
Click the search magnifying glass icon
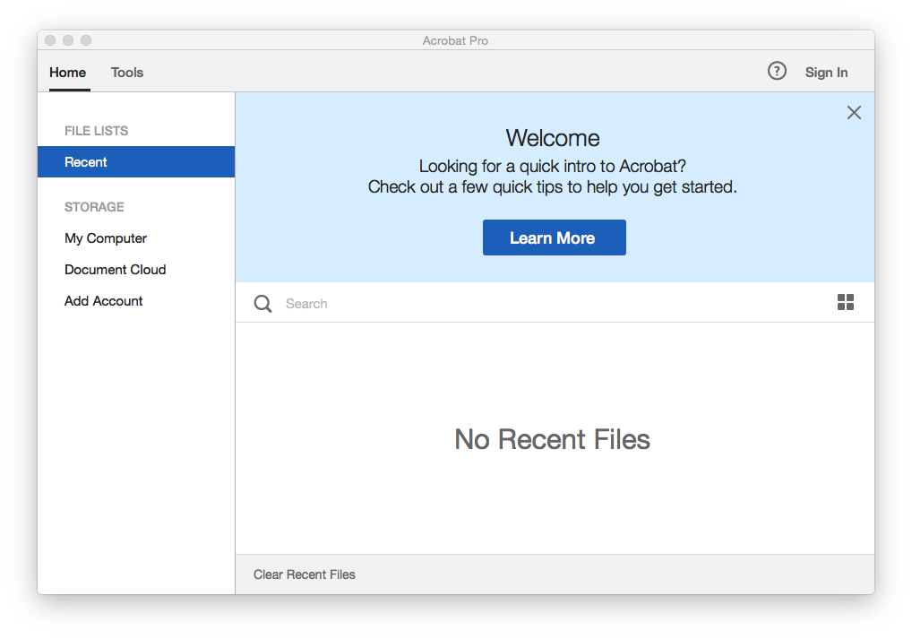262,303
